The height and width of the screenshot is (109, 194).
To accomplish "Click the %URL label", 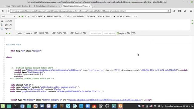I will click(x=59, y=33).
